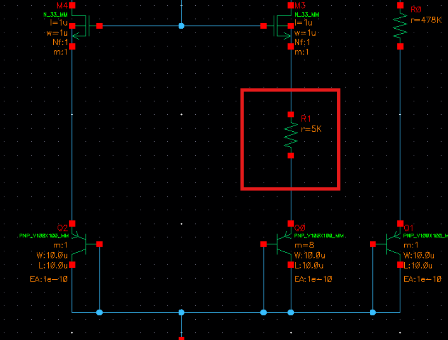Click the base pin of Q1
The height and width of the screenshot is (340, 448).
[x=373, y=244]
